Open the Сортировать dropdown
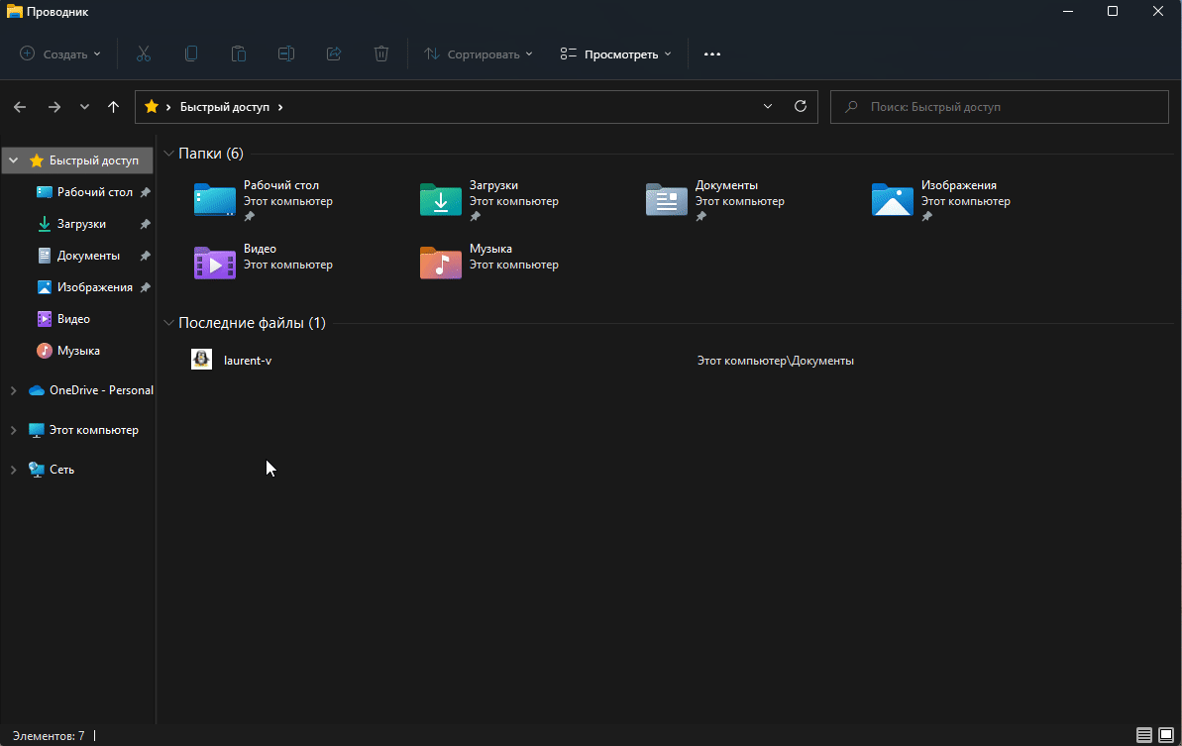The width and height of the screenshot is (1182, 746). (478, 54)
